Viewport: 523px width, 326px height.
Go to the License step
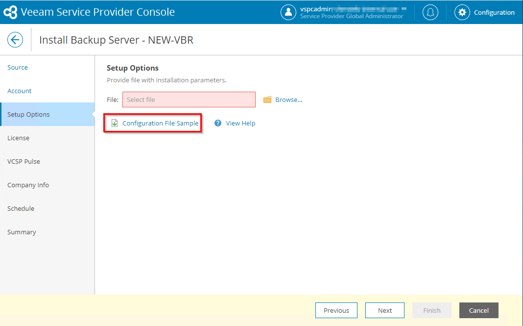click(x=48, y=138)
